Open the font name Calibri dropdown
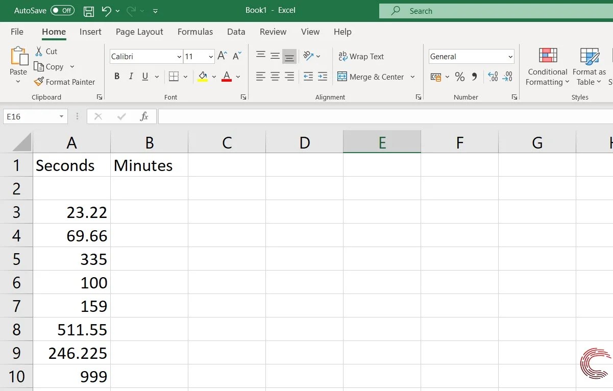Screen dimensions: 613x391 (179, 57)
